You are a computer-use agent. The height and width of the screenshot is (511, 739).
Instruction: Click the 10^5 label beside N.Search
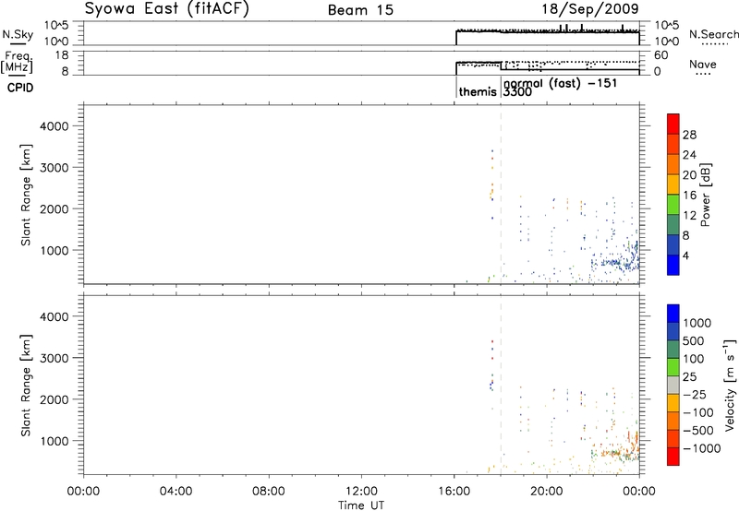click(667, 26)
